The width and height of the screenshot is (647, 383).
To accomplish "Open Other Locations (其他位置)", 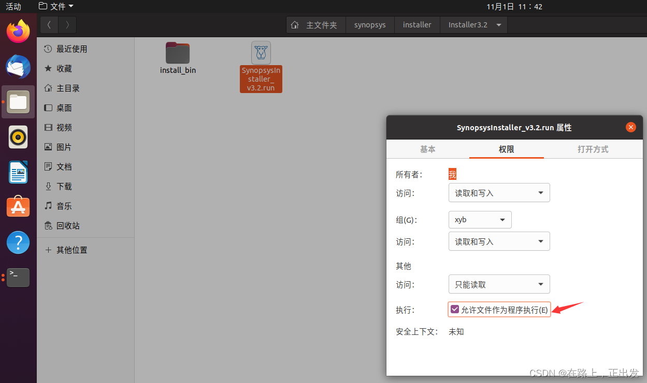I will point(85,250).
